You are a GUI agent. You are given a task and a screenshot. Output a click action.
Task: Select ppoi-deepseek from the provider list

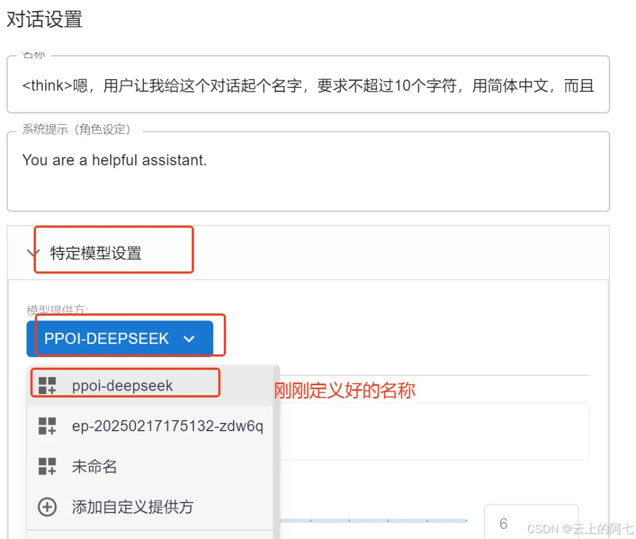pos(150,385)
